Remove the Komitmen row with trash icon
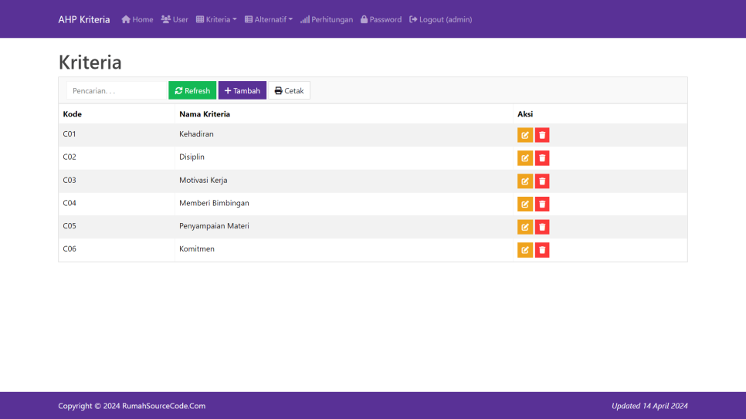The image size is (746, 419). click(x=542, y=250)
